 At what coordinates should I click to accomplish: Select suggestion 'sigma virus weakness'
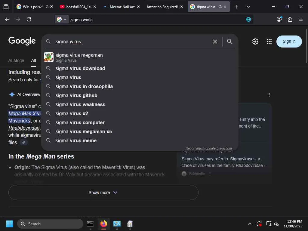140,104
